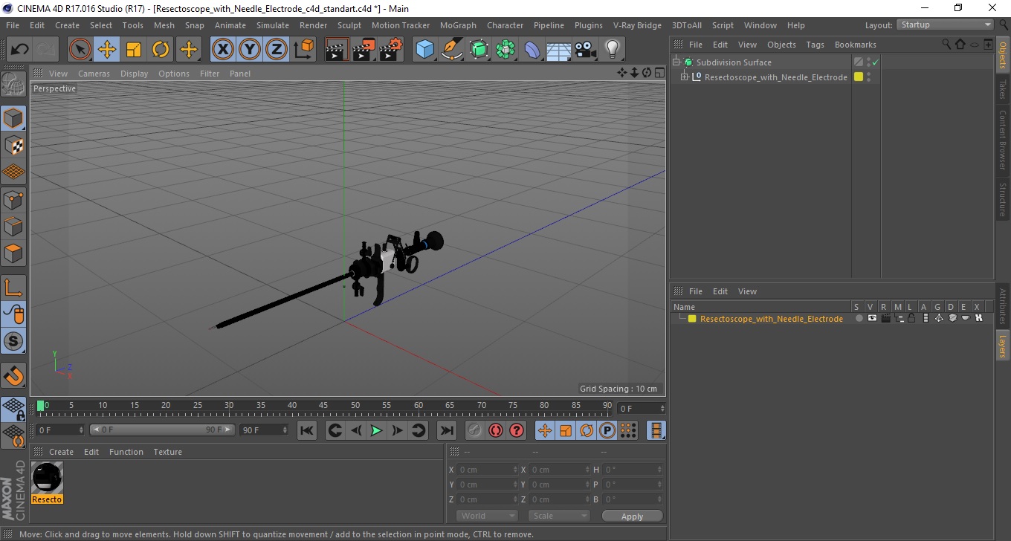Switch to Polygons mode
This screenshot has height=541, width=1011.
point(13,253)
